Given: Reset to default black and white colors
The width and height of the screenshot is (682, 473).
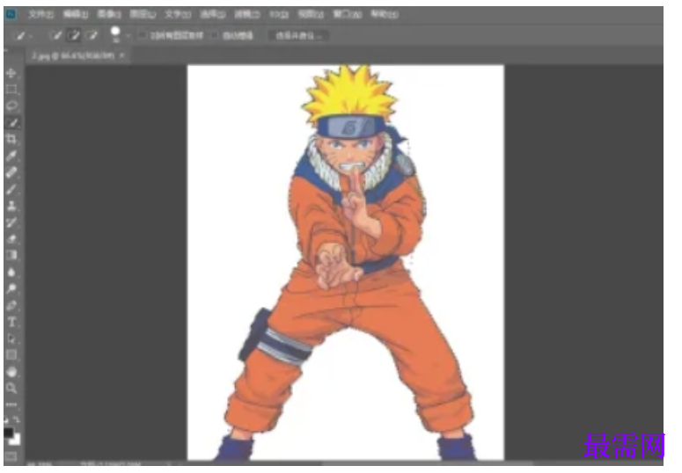Looking at the screenshot, I should click(x=6, y=420).
